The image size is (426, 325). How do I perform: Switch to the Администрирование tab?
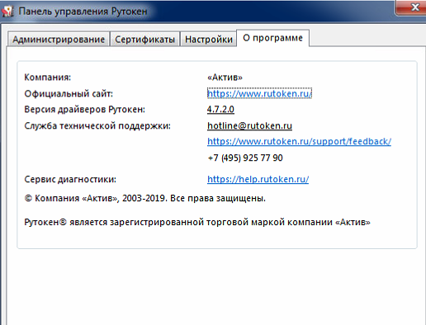tap(59, 39)
